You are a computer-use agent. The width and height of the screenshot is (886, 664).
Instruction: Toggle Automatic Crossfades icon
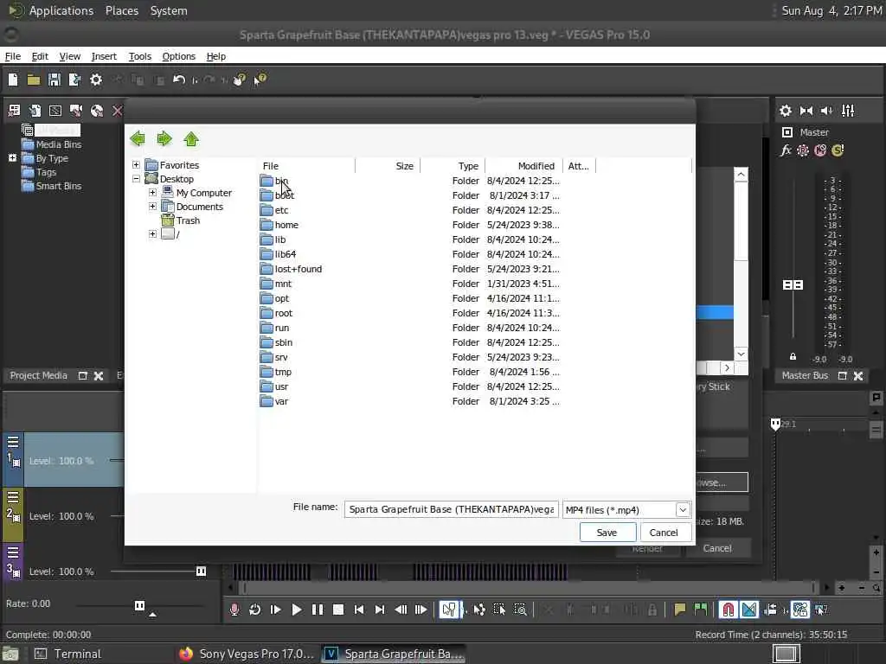coord(749,610)
